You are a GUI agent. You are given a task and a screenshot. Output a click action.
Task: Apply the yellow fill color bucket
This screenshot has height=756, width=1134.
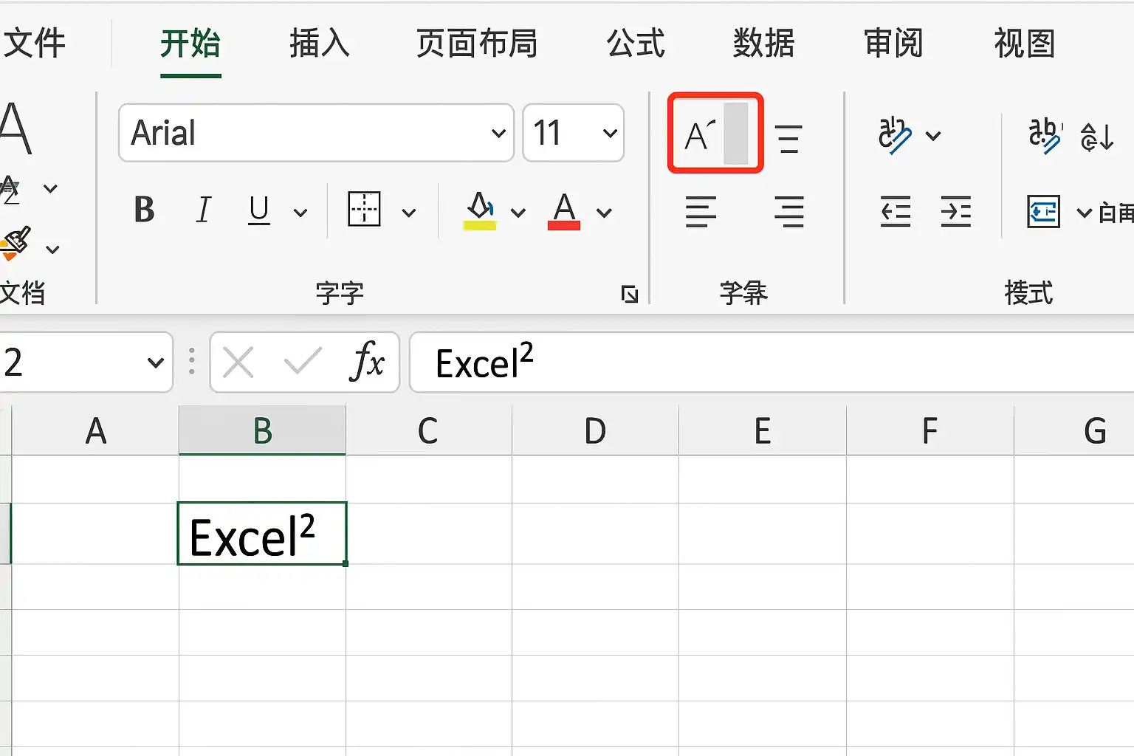click(480, 211)
